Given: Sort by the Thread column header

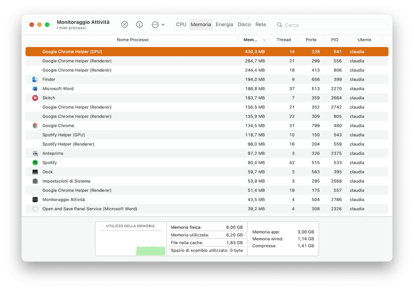Looking at the screenshot, I should tap(284, 40).
